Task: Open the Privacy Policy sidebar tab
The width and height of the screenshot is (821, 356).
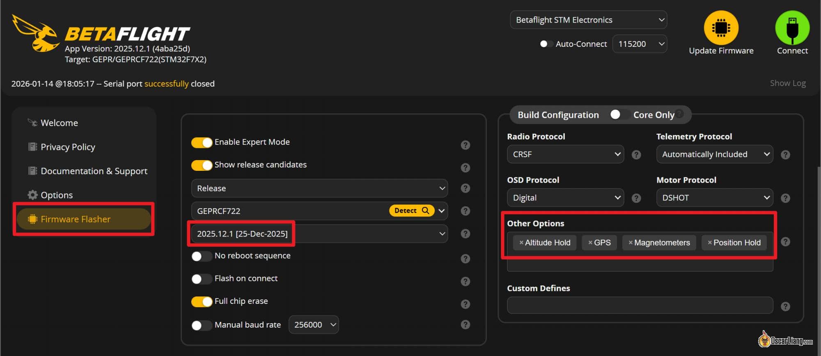Action: (84, 147)
